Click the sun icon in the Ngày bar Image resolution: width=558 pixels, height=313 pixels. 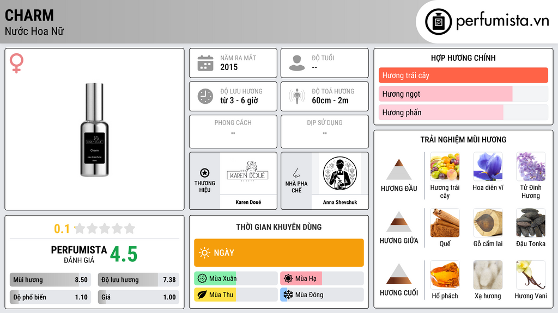pos(205,253)
